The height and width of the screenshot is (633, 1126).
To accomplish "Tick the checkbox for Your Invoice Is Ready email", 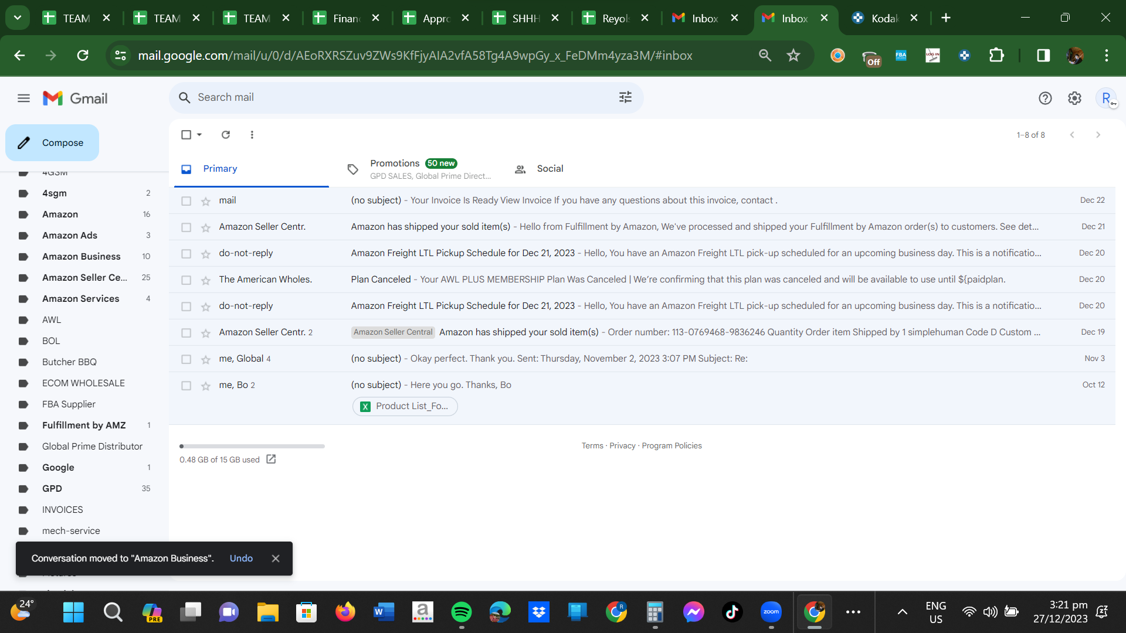I will click(x=186, y=201).
